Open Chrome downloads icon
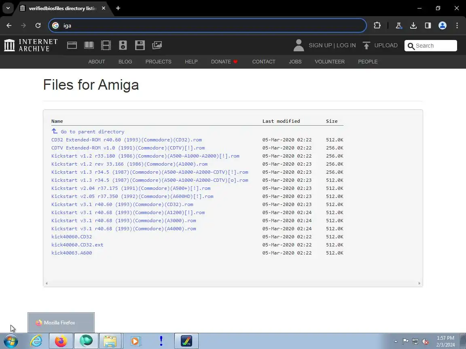Screen dimensions: 466x349 coord(413,25)
